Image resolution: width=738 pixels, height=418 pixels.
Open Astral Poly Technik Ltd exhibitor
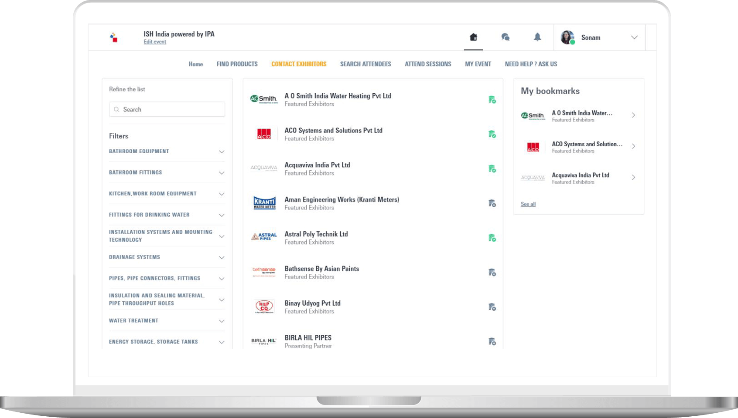click(x=316, y=234)
